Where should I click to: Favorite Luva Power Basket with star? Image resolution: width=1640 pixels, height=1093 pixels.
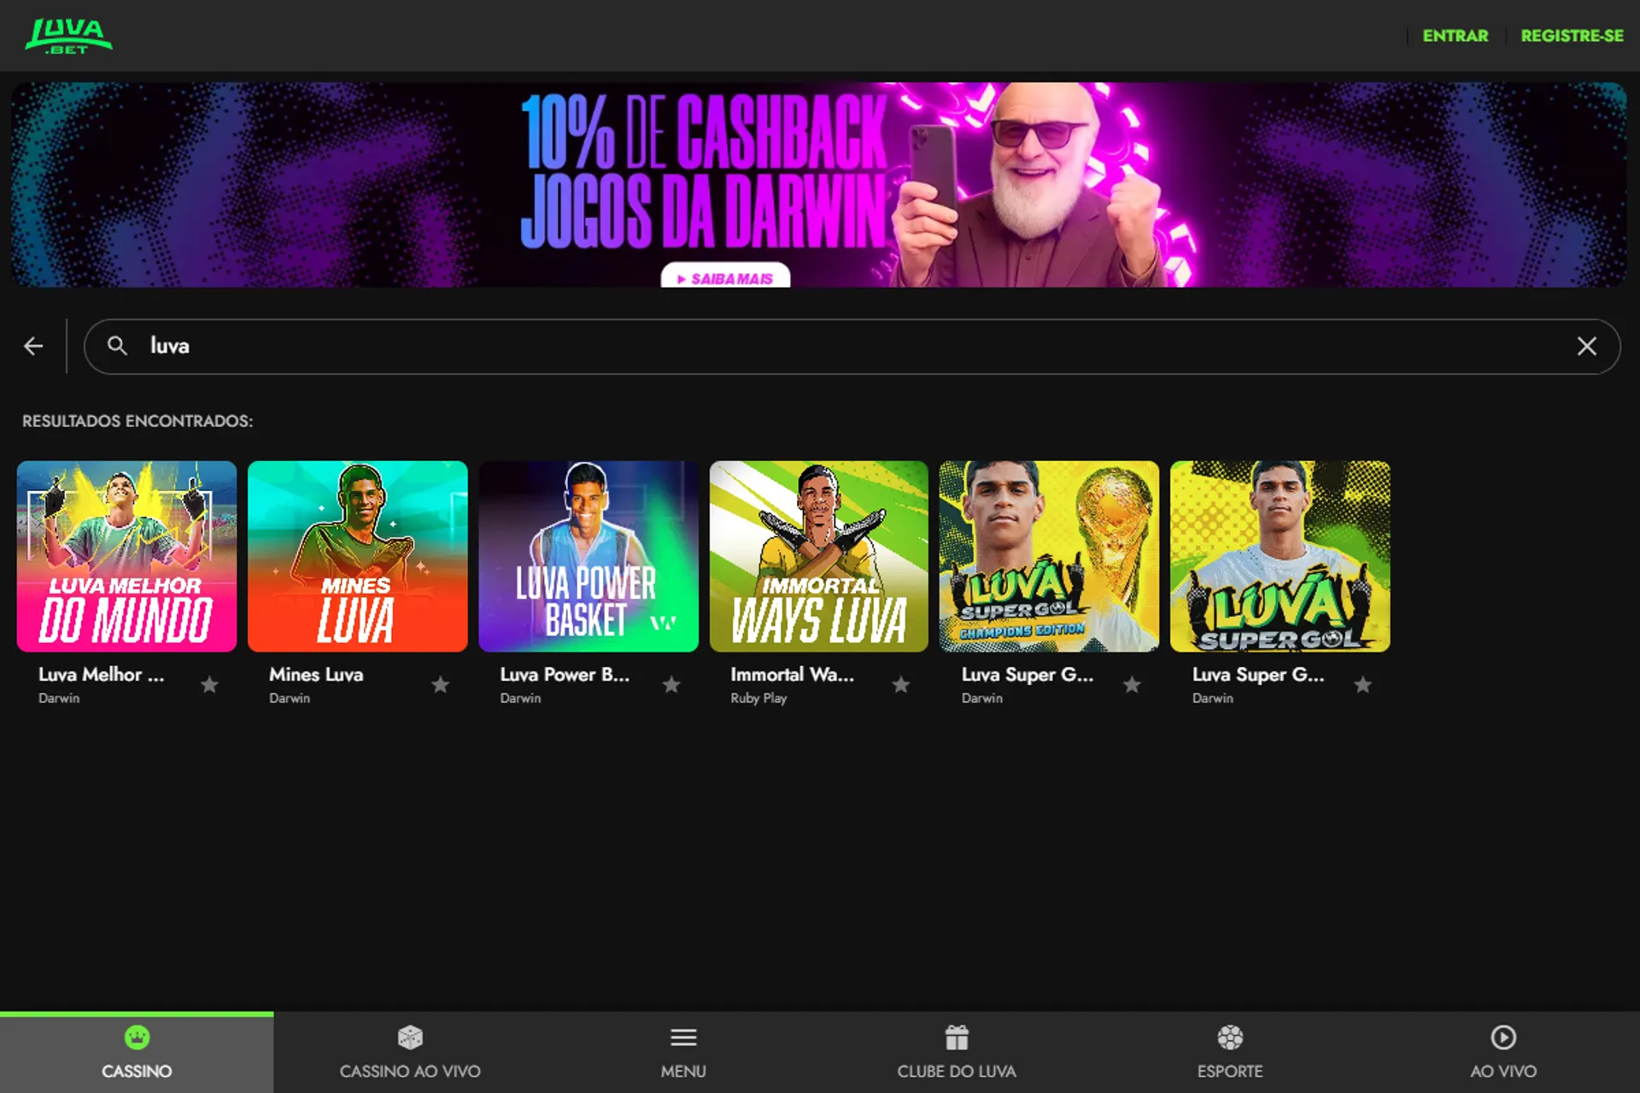pos(671,685)
